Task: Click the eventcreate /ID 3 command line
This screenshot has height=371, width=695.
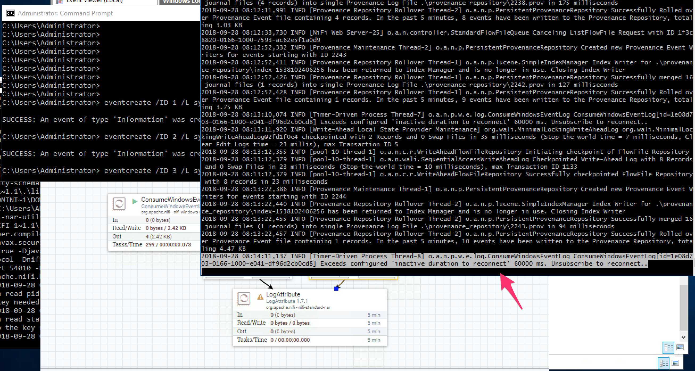Action: pos(140,171)
